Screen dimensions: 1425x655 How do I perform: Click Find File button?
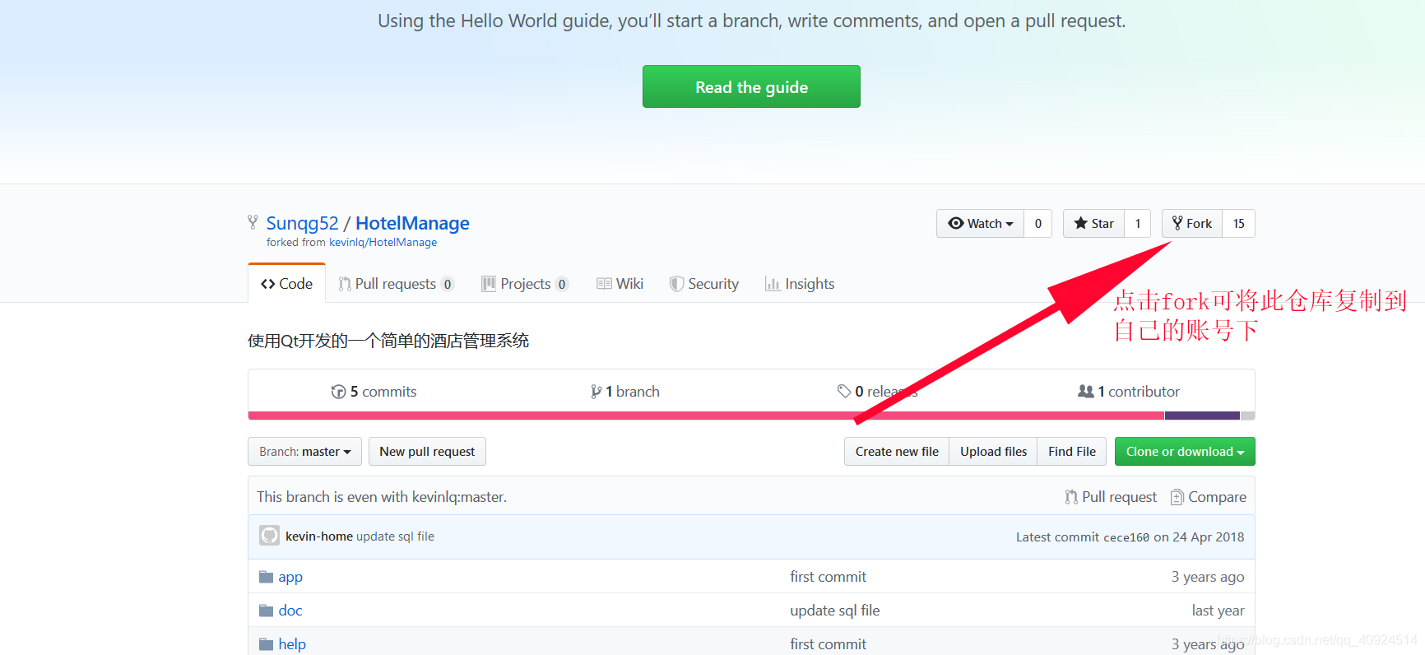pyautogui.click(x=1072, y=452)
